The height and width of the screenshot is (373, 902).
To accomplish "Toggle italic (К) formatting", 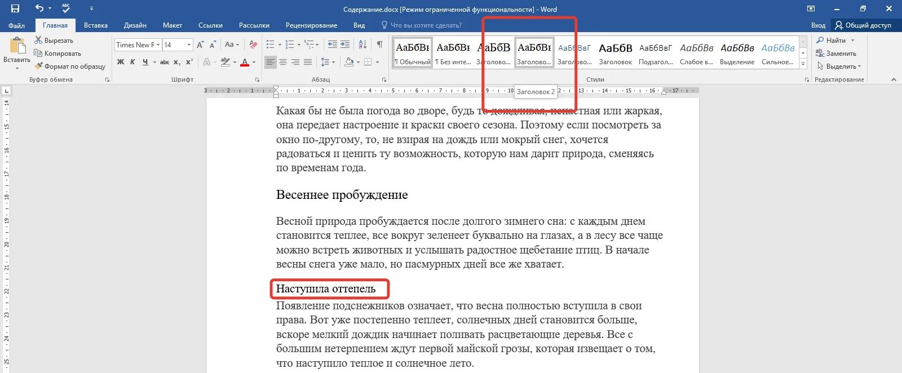I will pos(132,62).
